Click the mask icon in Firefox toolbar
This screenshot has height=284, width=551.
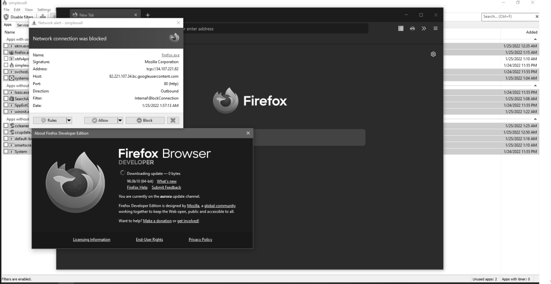pyautogui.click(x=412, y=29)
